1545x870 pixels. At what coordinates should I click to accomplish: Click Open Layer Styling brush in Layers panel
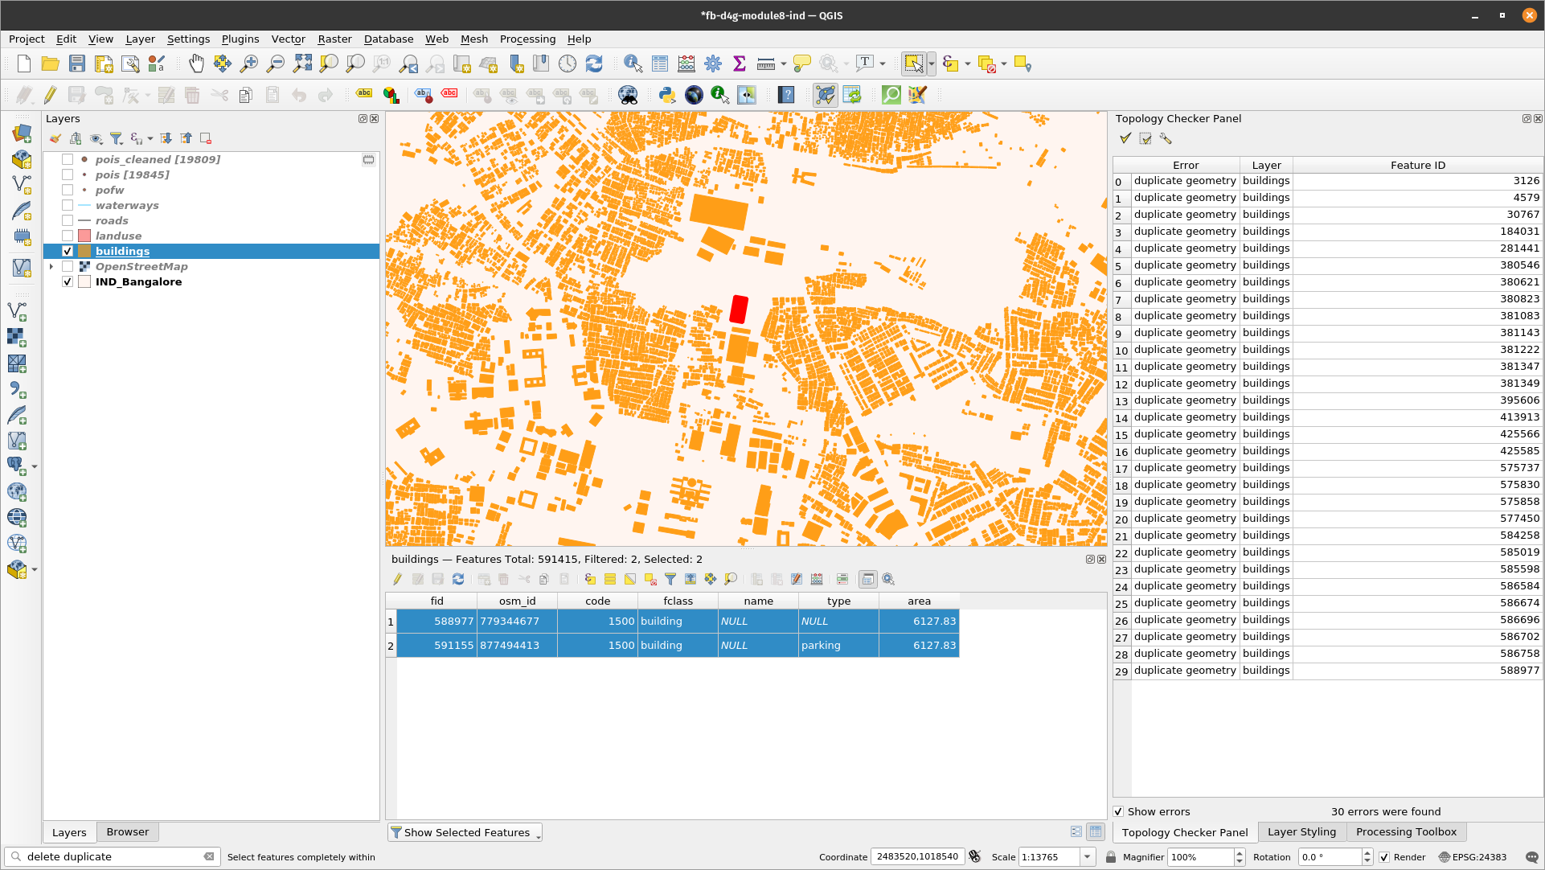(x=55, y=138)
